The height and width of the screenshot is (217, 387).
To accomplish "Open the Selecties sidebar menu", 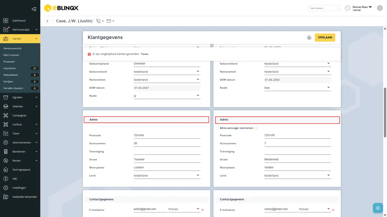I will [20, 106].
